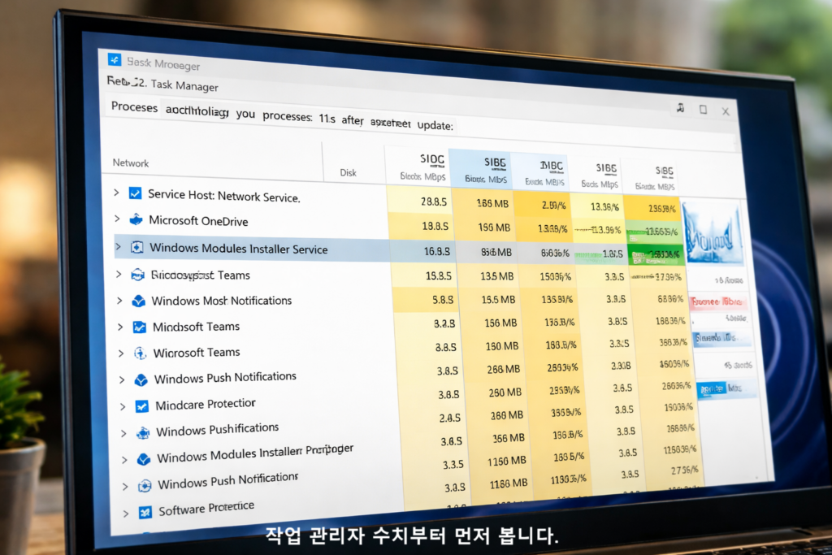Expand the Wicrosoft Teams row
Viewport: 832px width, 555px height.
121,353
